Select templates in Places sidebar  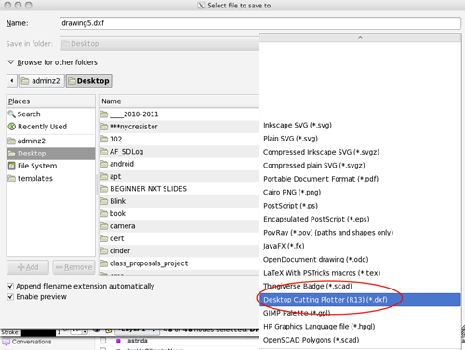51,179
